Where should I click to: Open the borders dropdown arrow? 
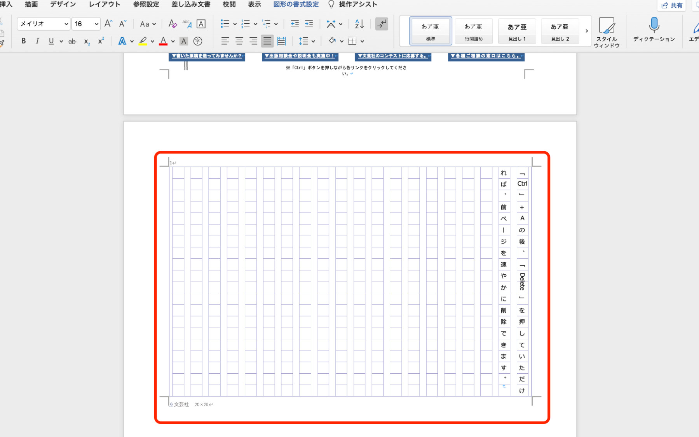(x=362, y=41)
